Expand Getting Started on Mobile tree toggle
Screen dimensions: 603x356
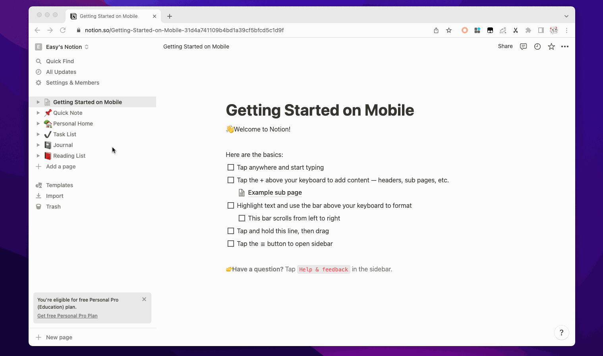pos(38,102)
